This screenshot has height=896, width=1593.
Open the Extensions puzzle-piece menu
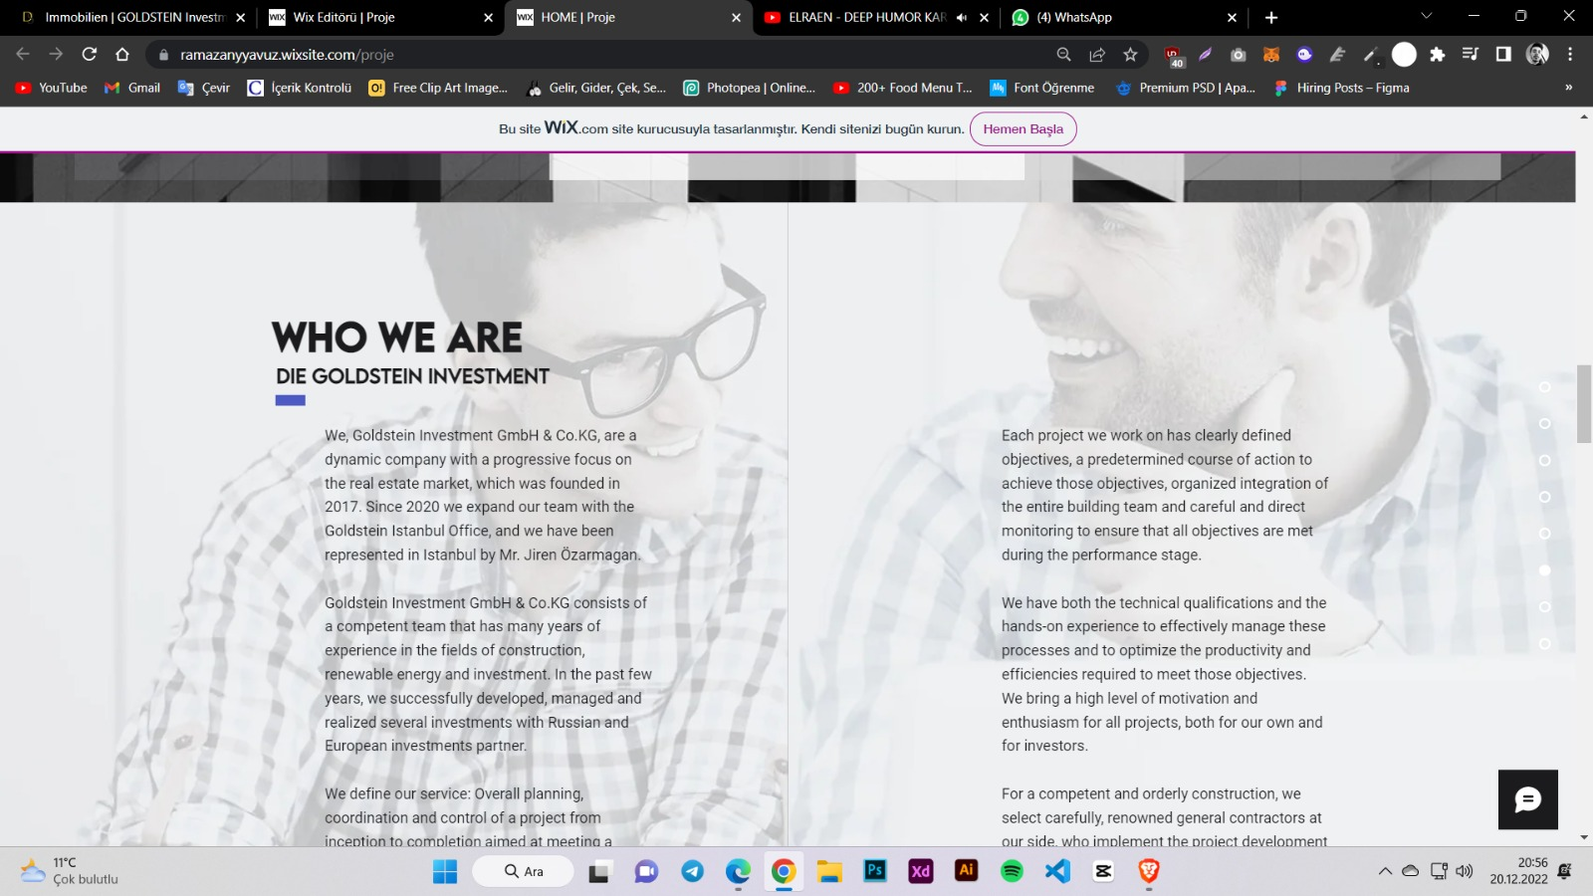[x=1437, y=55]
